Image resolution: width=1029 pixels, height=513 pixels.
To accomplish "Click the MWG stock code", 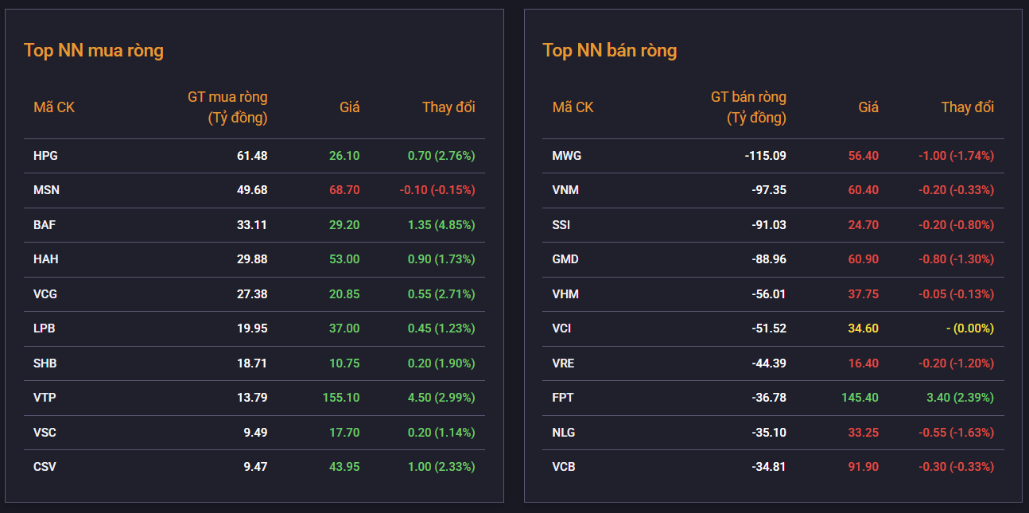I will click(567, 156).
